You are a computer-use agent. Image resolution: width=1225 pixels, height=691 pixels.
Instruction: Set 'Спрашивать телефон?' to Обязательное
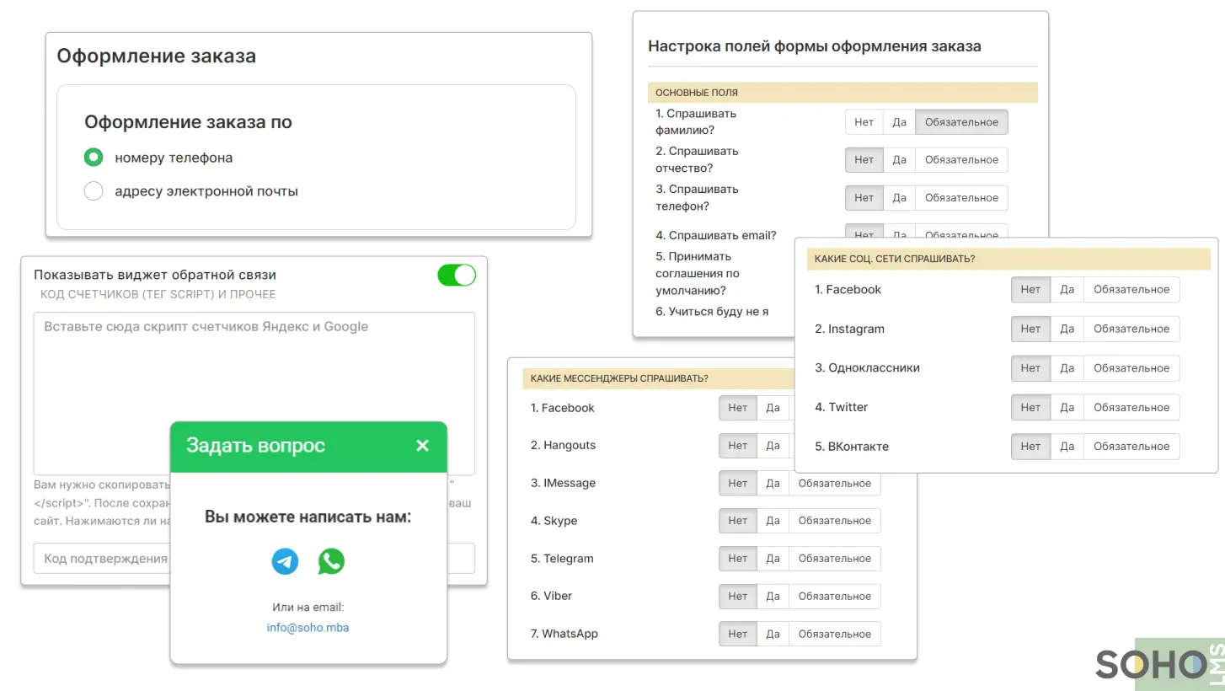coord(961,198)
